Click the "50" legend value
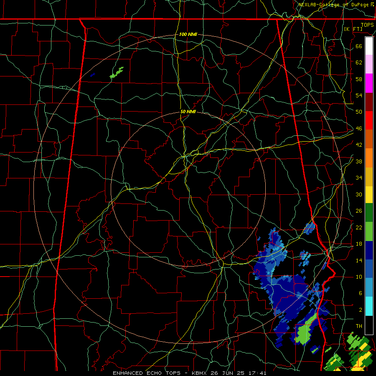The image size is (376, 376). (x=359, y=112)
